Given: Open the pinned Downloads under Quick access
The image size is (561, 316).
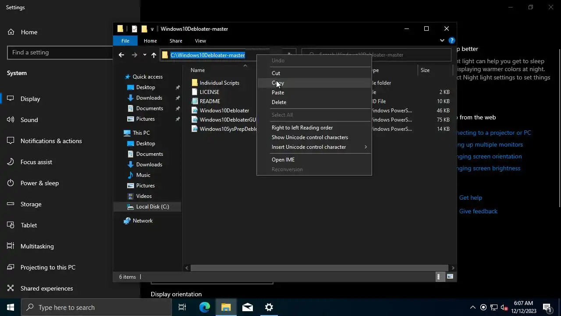Looking at the screenshot, I should [x=149, y=98].
